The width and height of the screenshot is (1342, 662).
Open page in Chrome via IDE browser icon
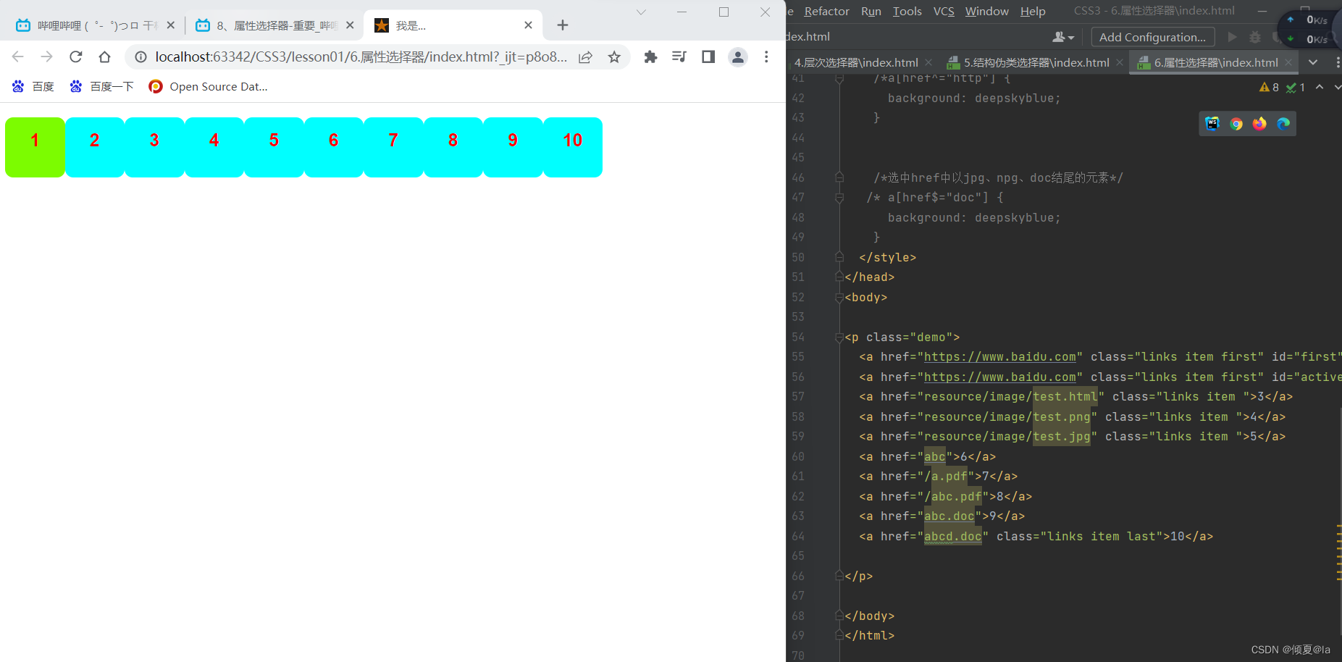pyautogui.click(x=1236, y=124)
